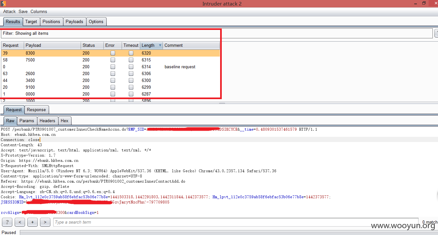
Task: Show the Headers request view
Action: tap(47, 121)
